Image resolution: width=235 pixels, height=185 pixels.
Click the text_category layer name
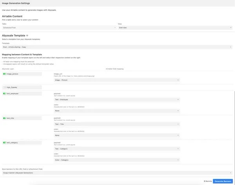(x=12, y=143)
